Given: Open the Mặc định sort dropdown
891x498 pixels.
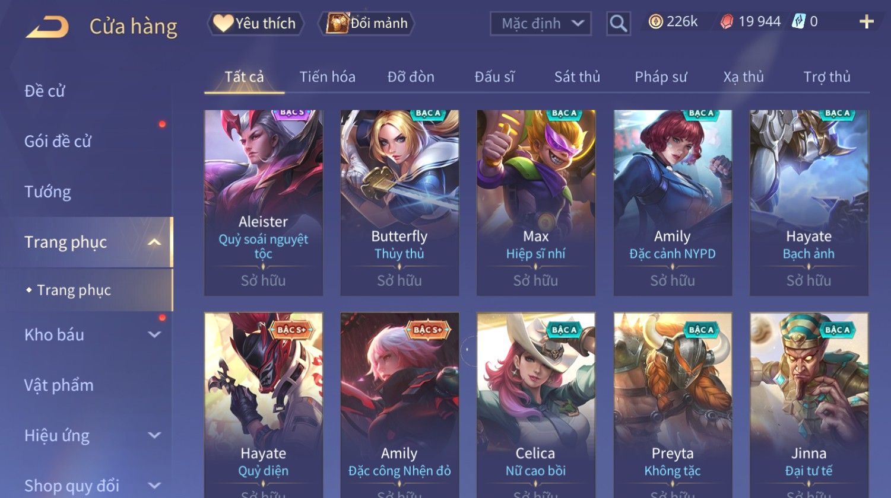Looking at the screenshot, I should click(541, 24).
